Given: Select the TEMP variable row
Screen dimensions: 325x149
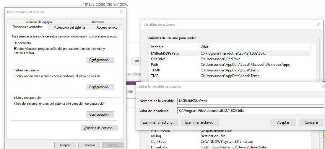Looking at the screenshot, I should coord(230,70).
